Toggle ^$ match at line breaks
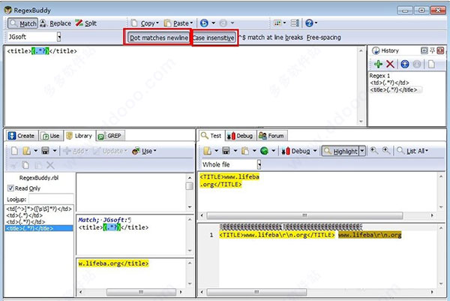Screen dimensions: 450x301 pos(271,38)
